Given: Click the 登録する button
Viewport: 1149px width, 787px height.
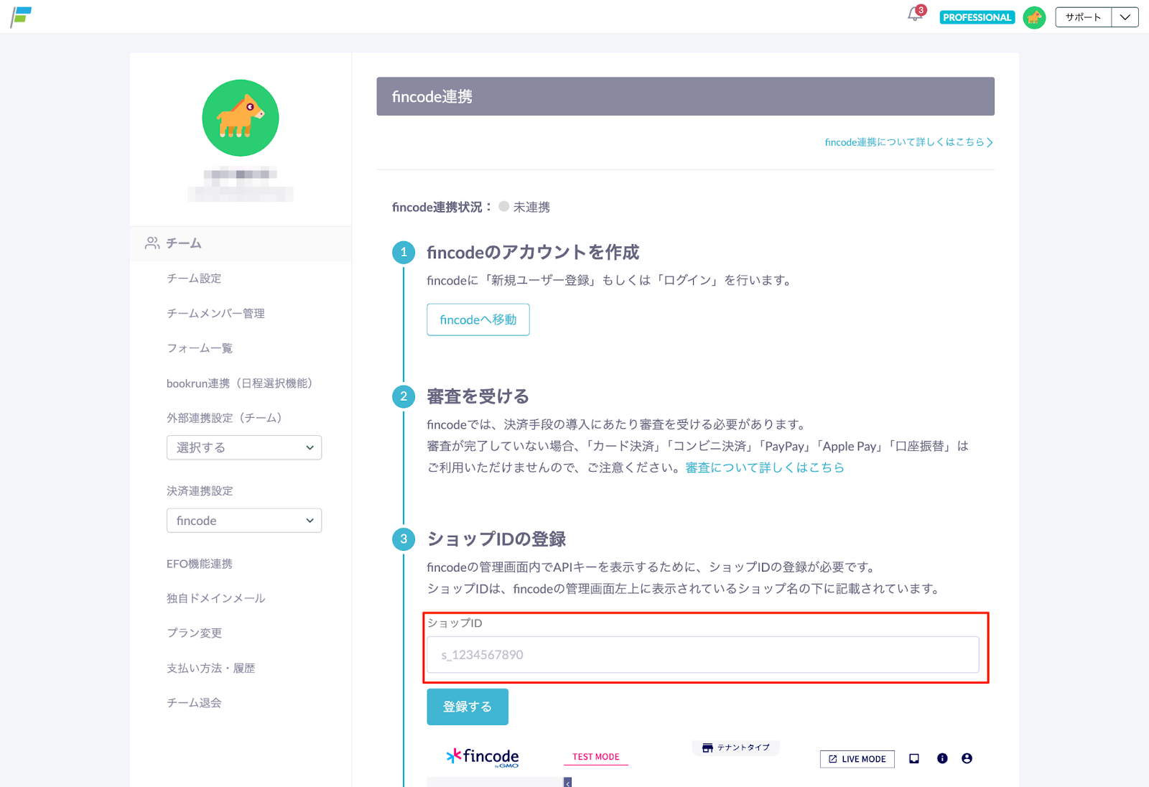Looking at the screenshot, I should tap(467, 707).
